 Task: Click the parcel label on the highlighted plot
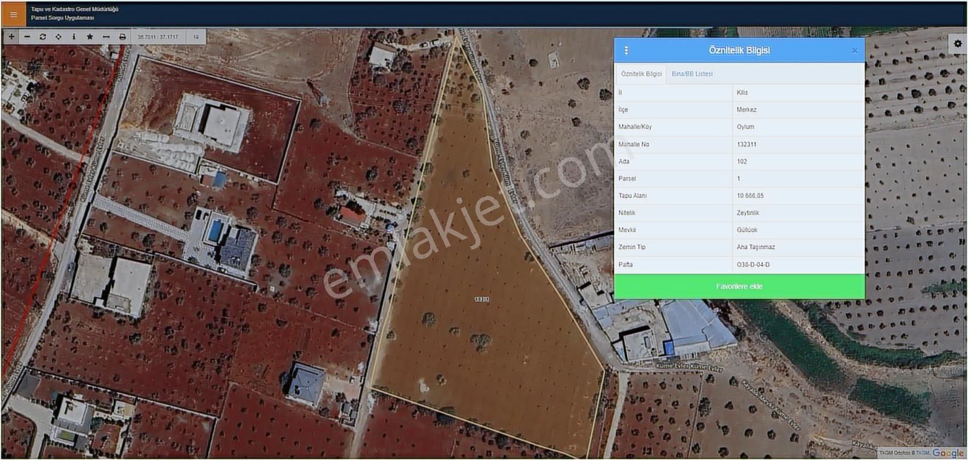[482, 299]
